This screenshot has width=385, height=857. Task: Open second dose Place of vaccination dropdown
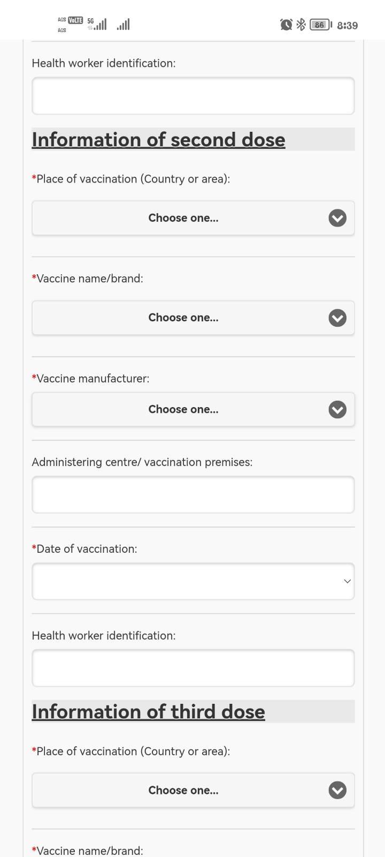pos(193,218)
